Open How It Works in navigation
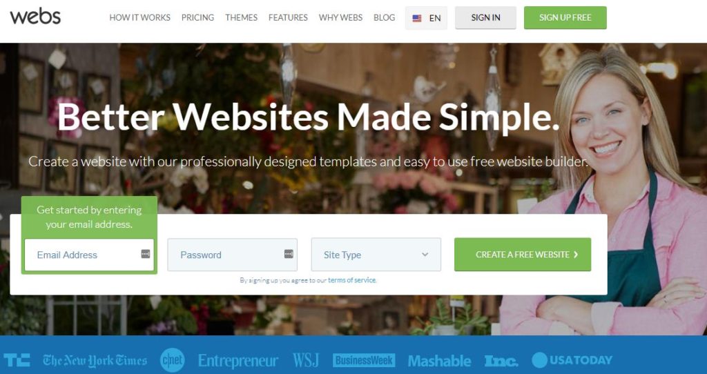This screenshot has width=707, height=374. coord(139,17)
